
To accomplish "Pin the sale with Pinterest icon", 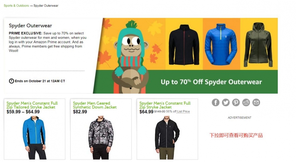I will tap(236, 103).
